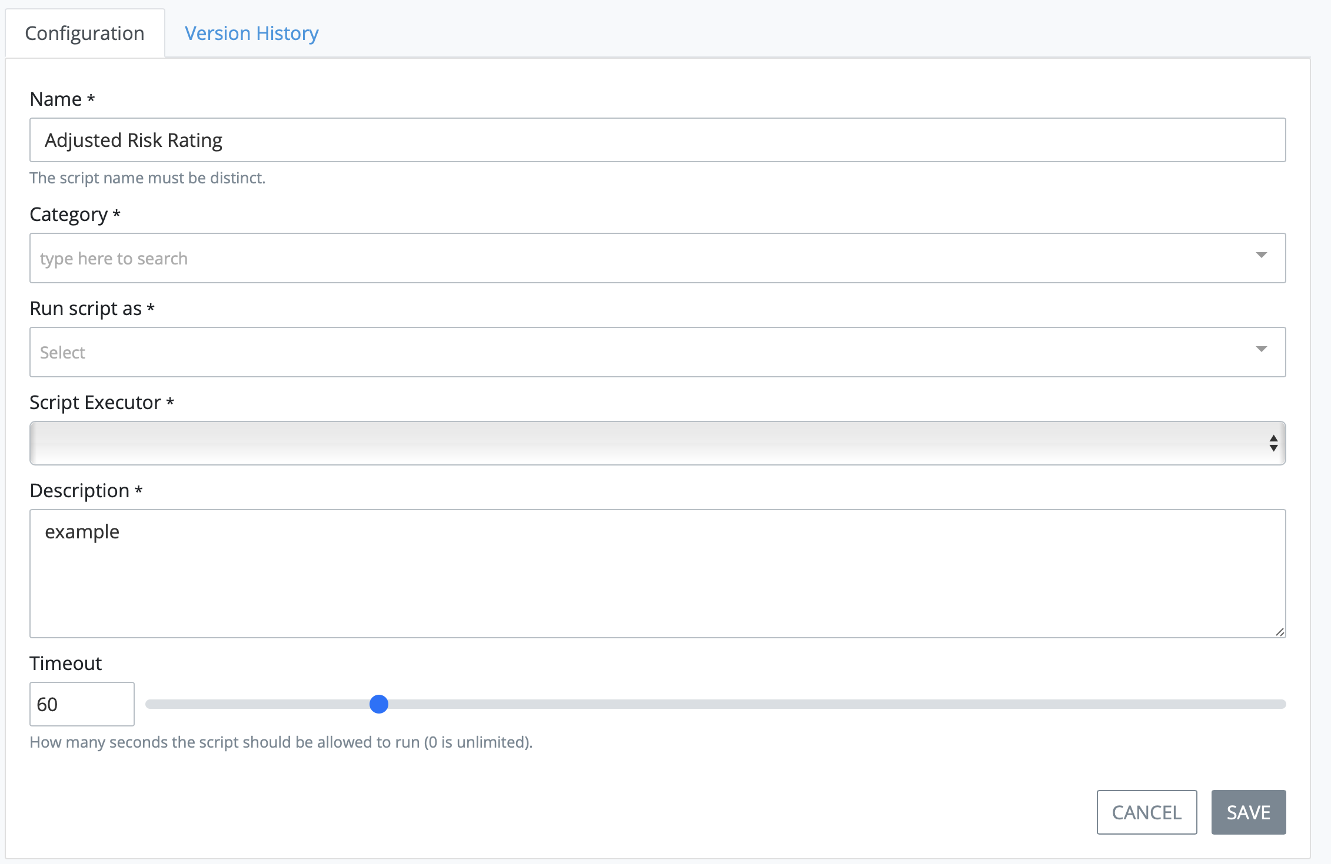Image resolution: width=1331 pixels, height=864 pixels.
Task: Switch to the Version History tab
Action: (x=251, y=34)
